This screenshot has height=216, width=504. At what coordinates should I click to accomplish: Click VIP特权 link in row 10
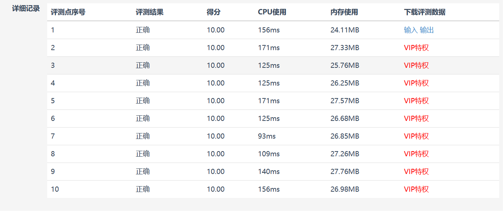[416, 189]
